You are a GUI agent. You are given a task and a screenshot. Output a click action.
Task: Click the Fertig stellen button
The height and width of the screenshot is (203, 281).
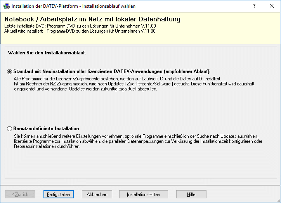(x=59, y=194)
